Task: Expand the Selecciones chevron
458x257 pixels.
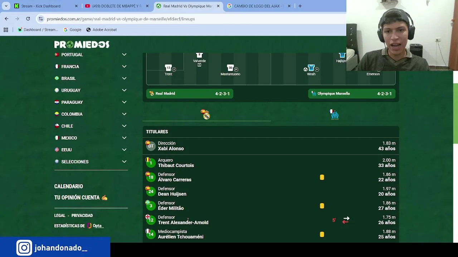Action: (124, 162)
